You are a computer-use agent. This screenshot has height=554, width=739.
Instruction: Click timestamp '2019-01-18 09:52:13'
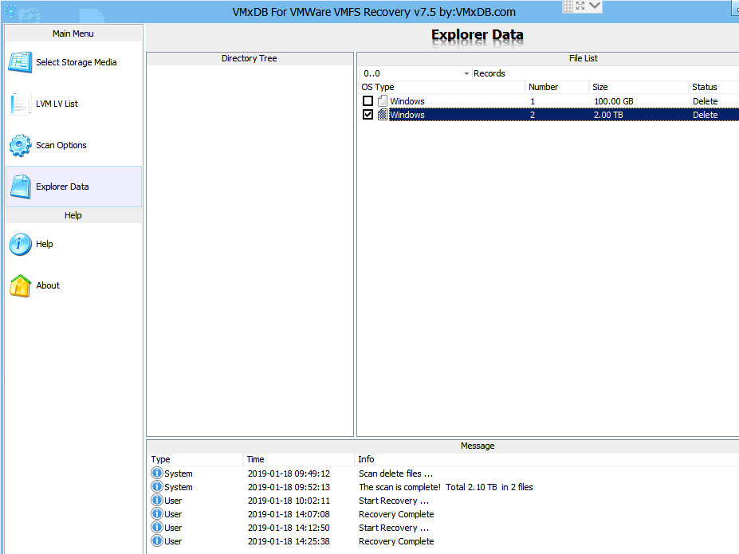pyautogui.click(x=289, y=487)
